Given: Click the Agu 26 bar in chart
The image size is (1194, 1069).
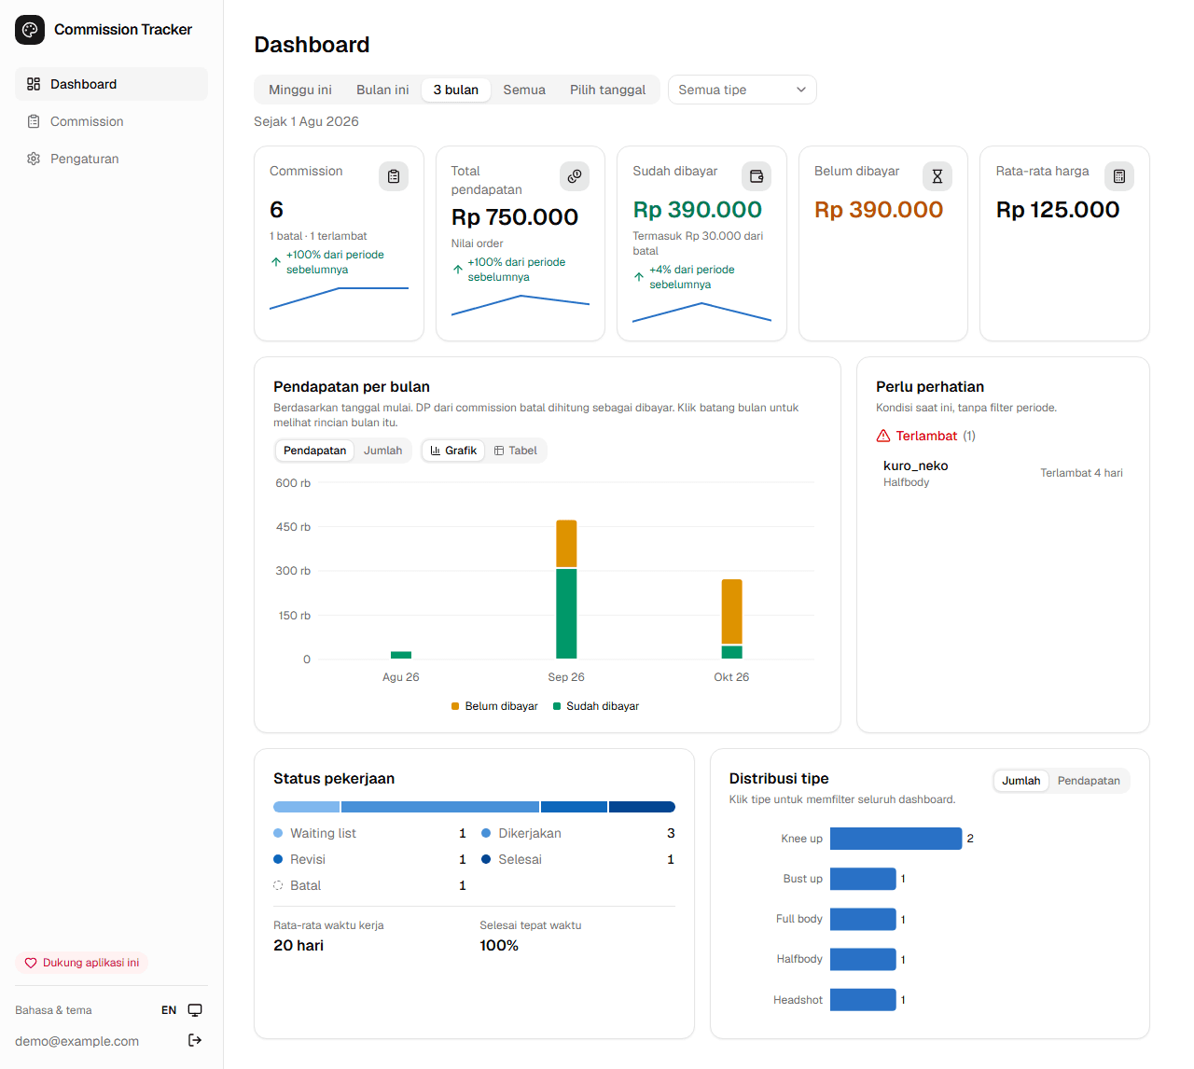Looking at the screenshot, I should [401, 655].
